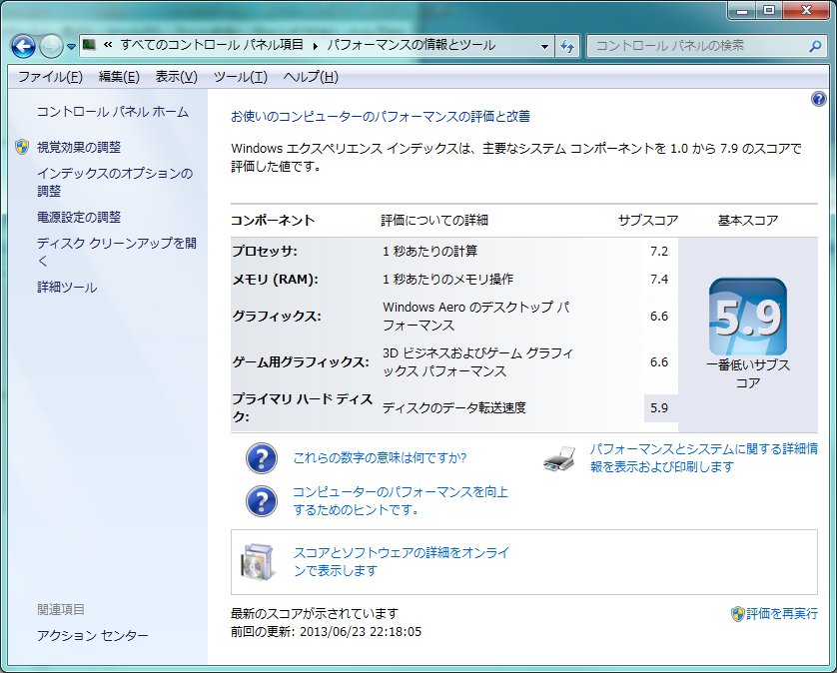837x673 pixels.
Task: Open the ヘルプ(H) menu
Action: point(311,77)
